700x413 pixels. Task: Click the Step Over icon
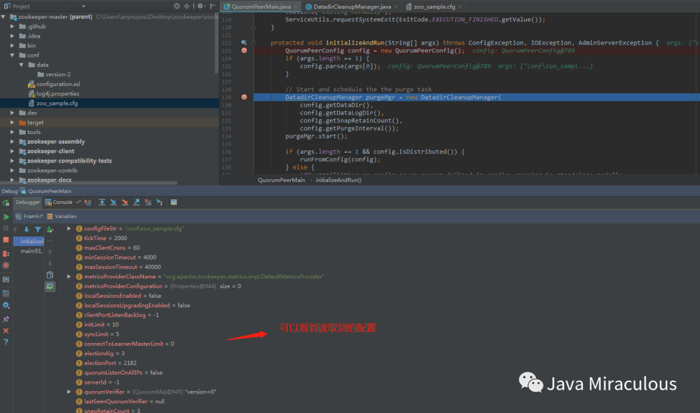coord(102,203)
